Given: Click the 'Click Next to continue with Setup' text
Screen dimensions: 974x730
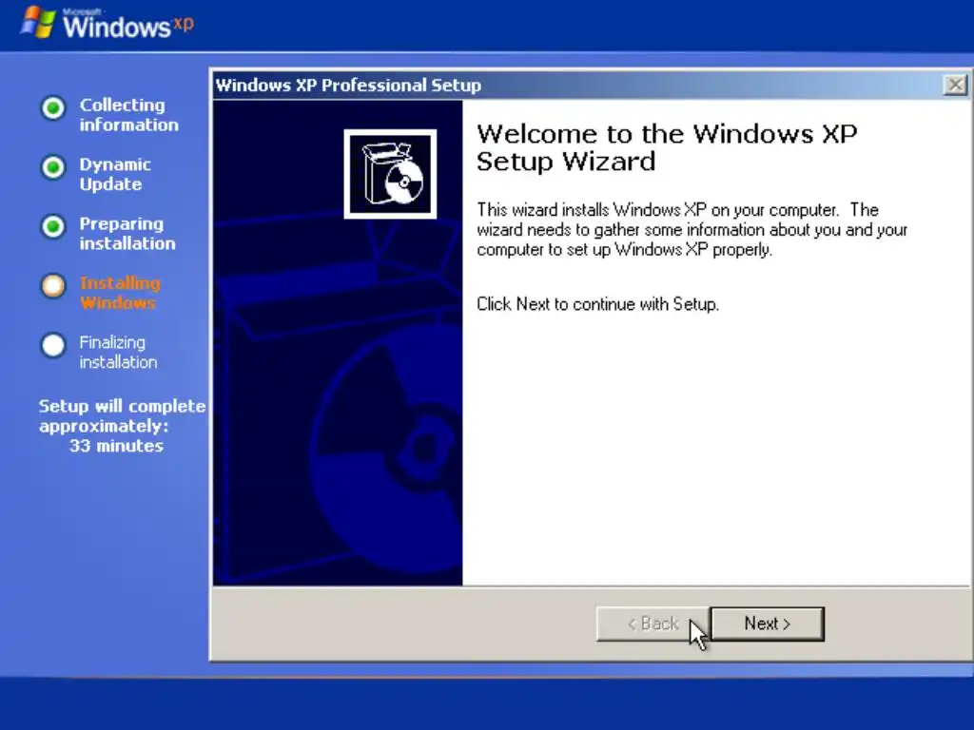Looking at the screenshot, I should coord(597,304).
